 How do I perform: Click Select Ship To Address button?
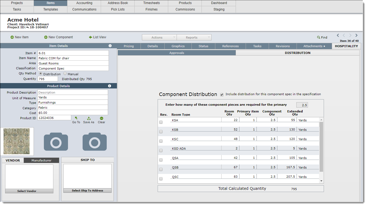87,190
